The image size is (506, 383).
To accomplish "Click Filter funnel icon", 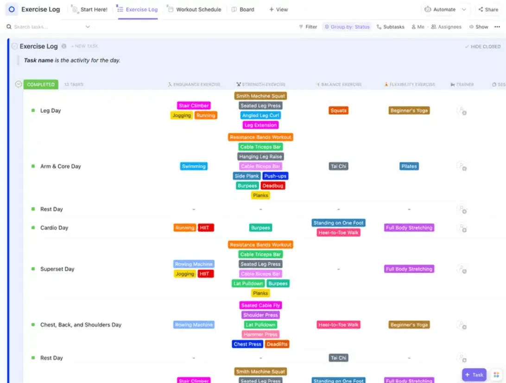I will pos(301,27).
